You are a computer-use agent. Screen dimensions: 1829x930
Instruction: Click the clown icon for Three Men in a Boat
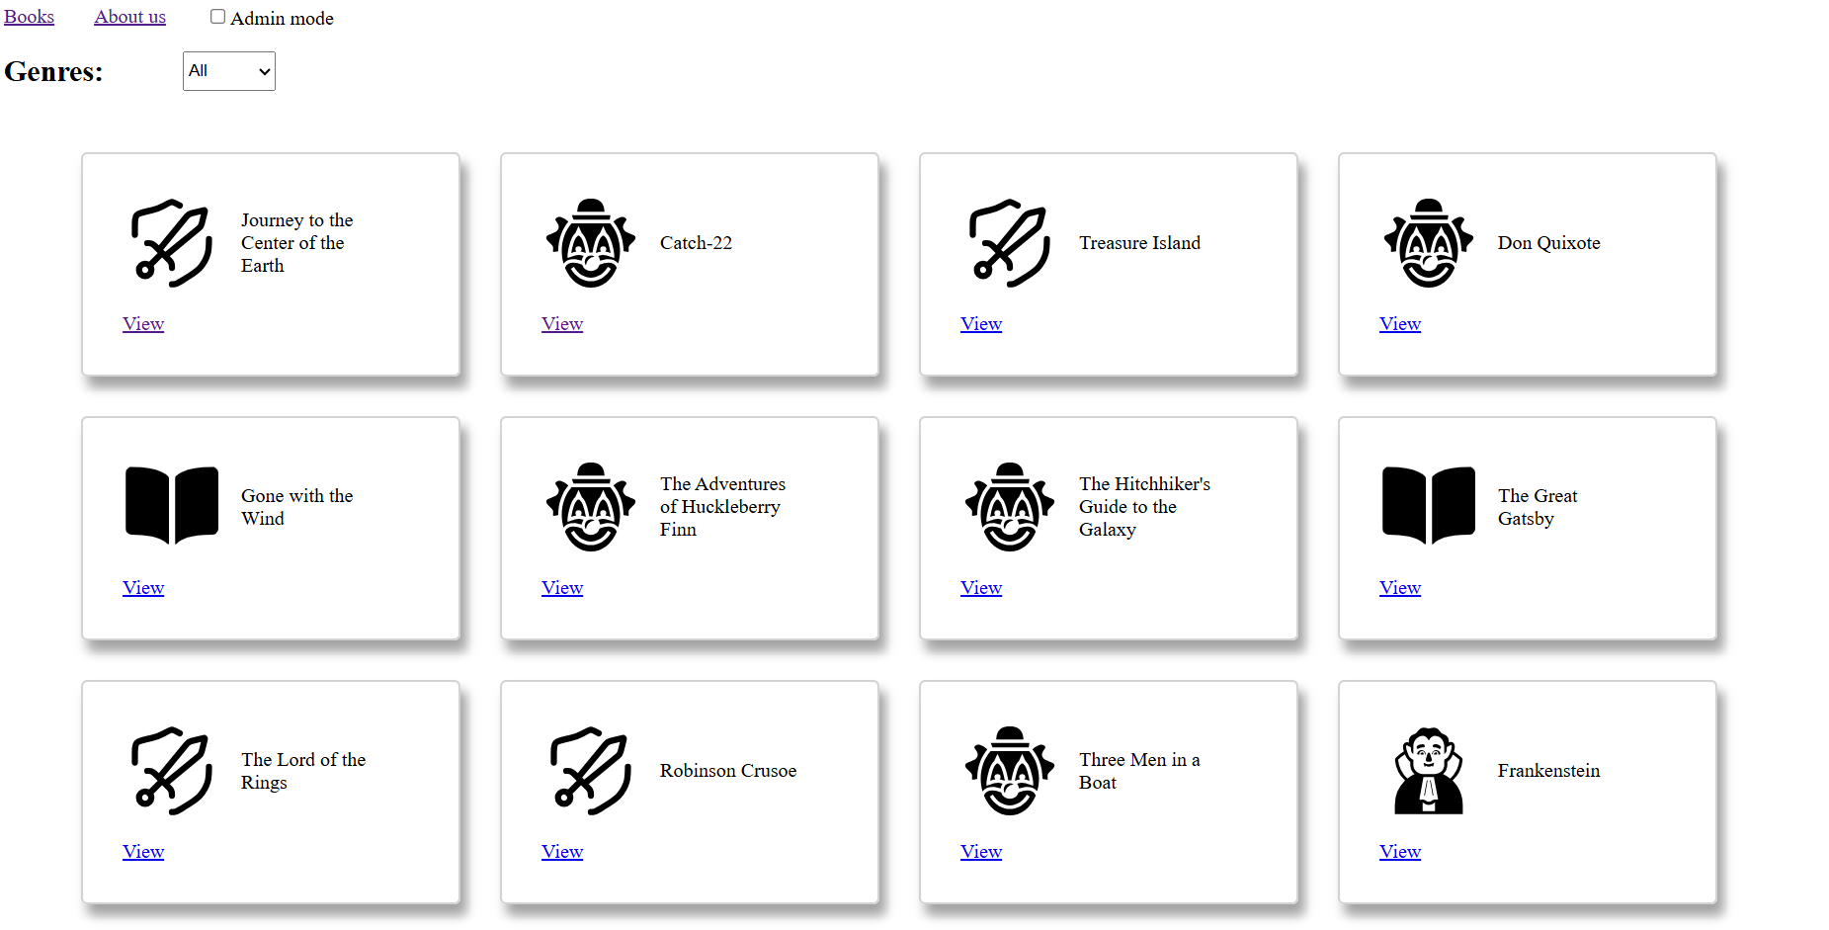1010,771
